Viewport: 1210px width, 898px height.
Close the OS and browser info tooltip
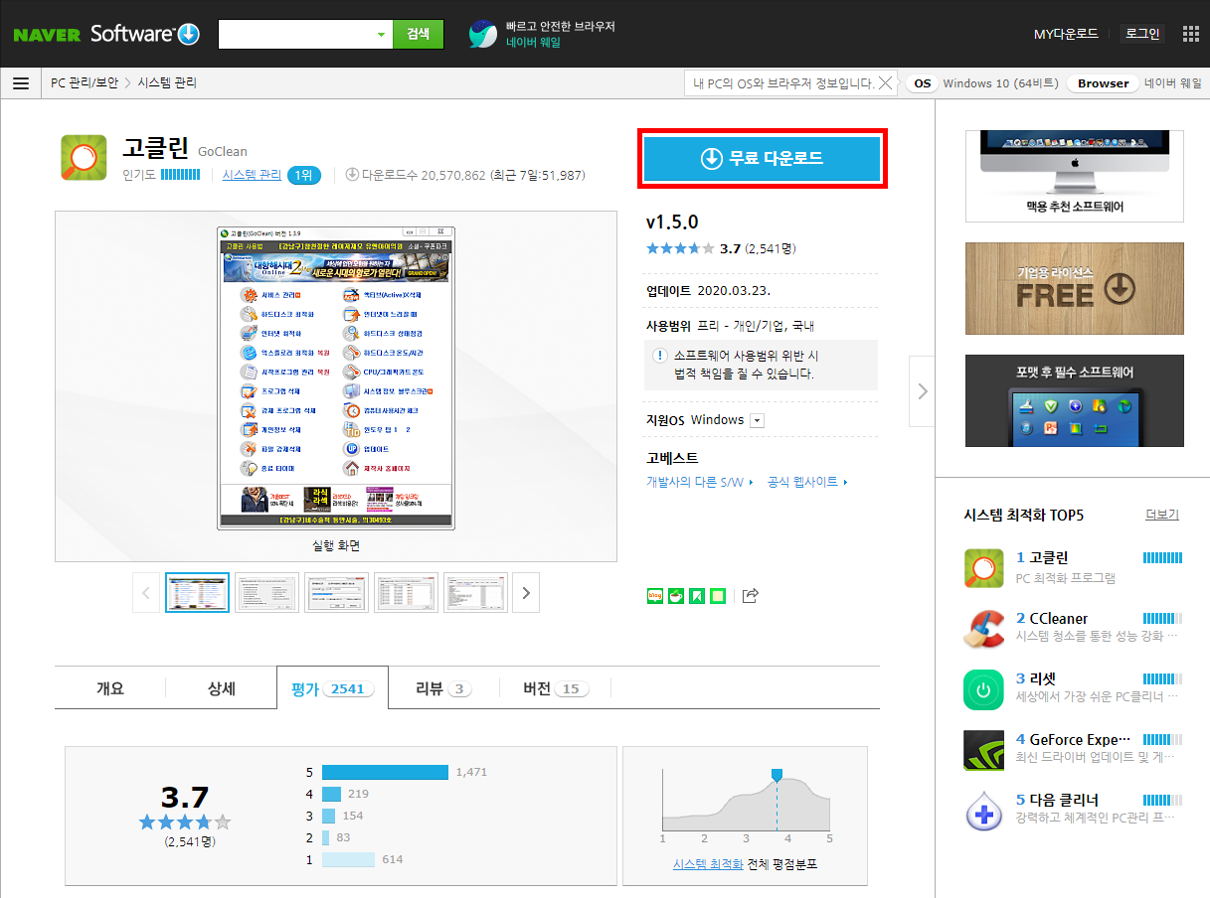[885, 83]
